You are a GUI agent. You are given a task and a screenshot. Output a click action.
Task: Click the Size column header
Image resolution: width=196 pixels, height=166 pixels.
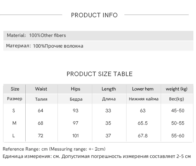point(15,89)
